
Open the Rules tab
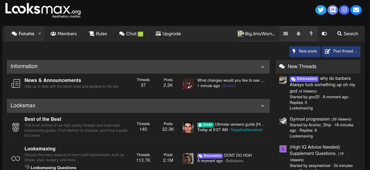coord(98,34)
